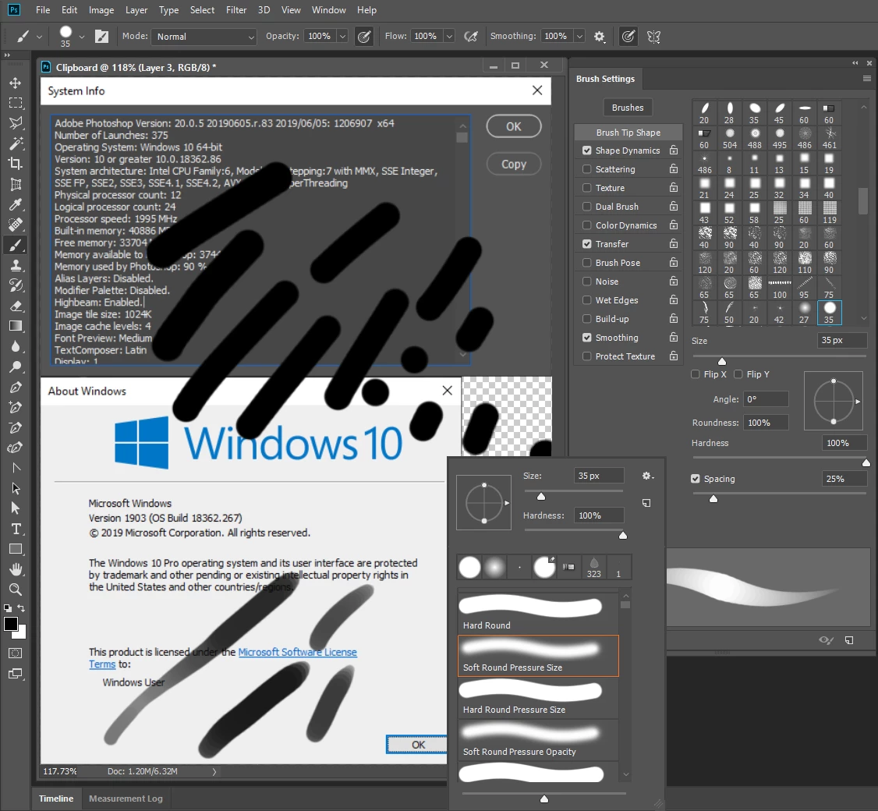Click the Angle input field
Viewport: 878px width, 811px height.
click(766, 399)
